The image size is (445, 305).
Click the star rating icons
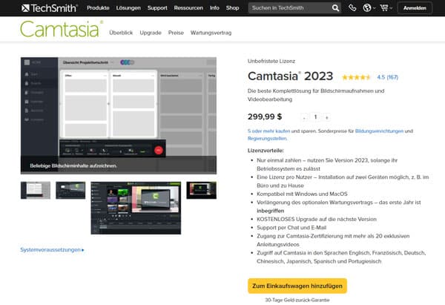coord(357,77)
